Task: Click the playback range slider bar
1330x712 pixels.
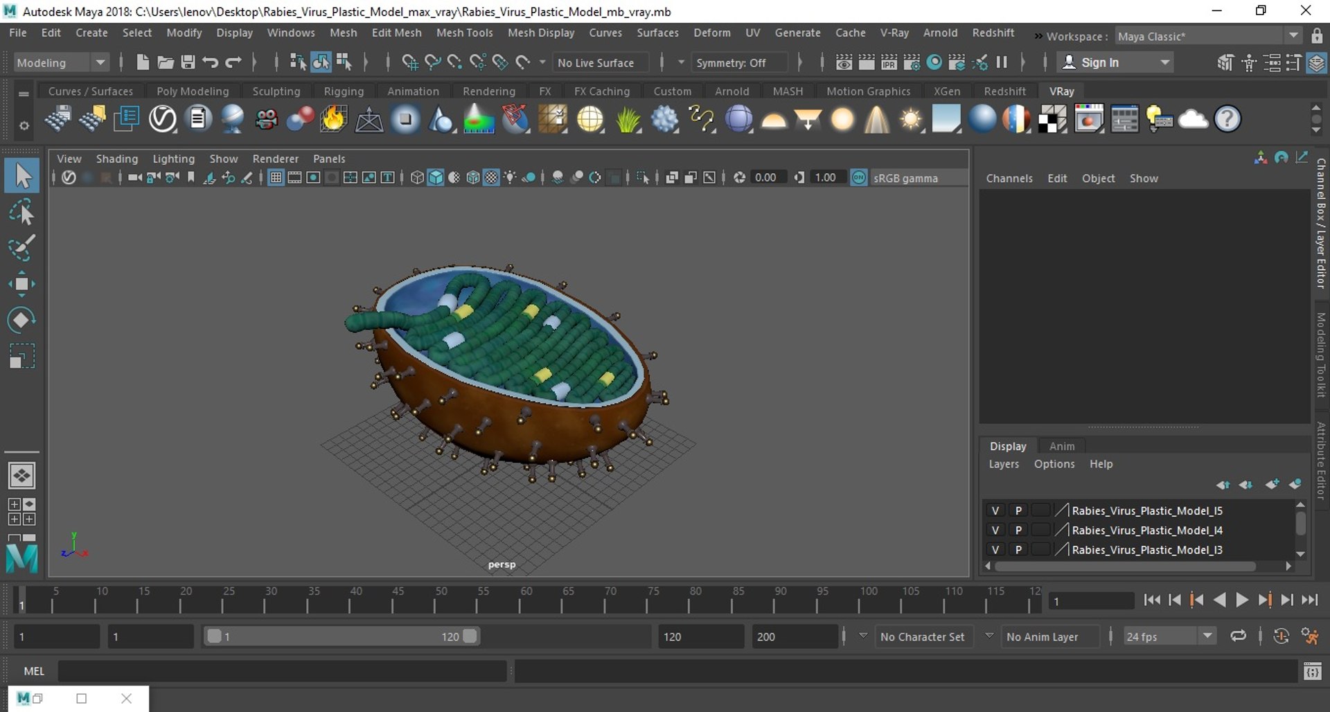Action: click(x=341, y=636)
